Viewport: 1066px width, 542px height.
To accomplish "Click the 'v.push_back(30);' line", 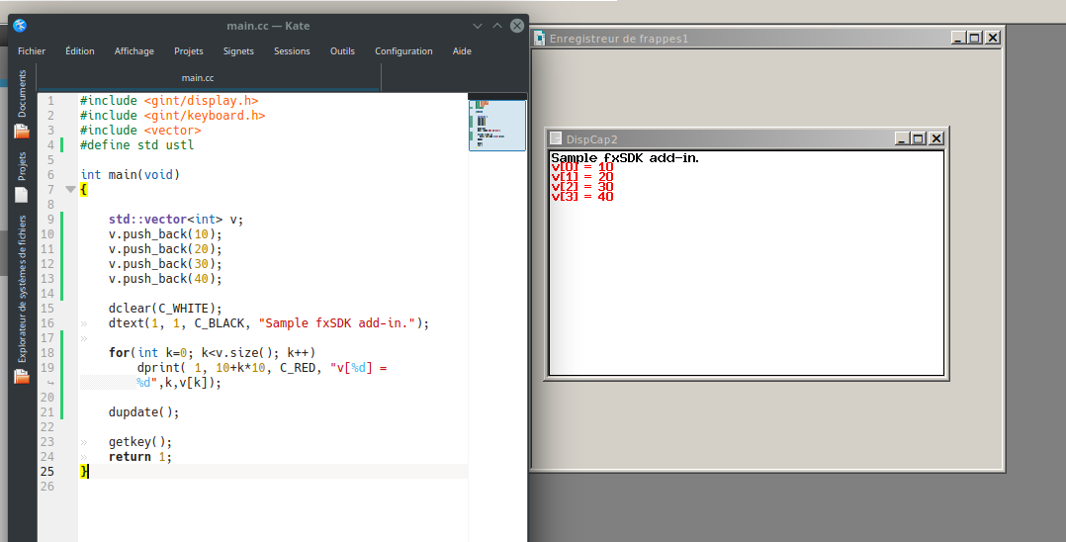I will click(x=165, y=264).
